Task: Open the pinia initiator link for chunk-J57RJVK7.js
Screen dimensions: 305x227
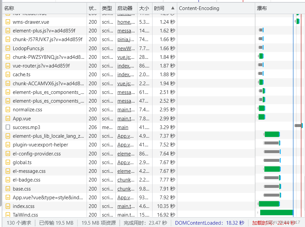Action: (125, 39)
